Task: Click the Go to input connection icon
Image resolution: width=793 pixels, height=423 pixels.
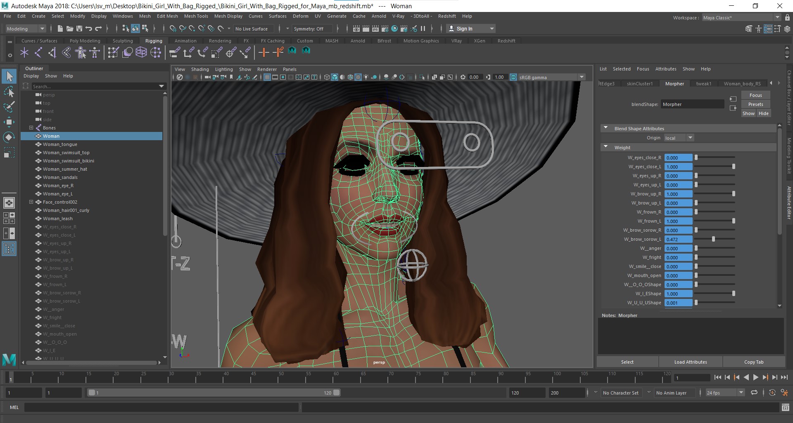Action: pos(733,99)
